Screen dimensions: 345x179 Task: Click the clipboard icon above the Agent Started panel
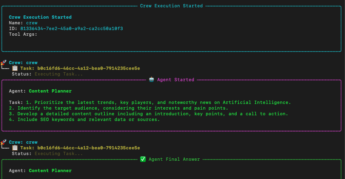[x=15, y=68]
